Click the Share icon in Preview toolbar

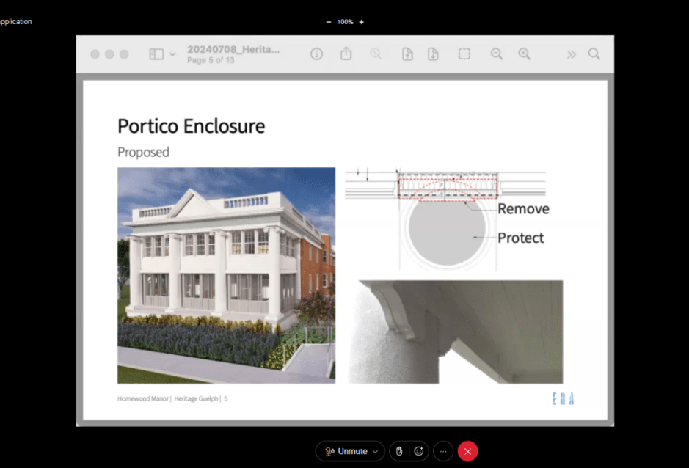point(346,54)
